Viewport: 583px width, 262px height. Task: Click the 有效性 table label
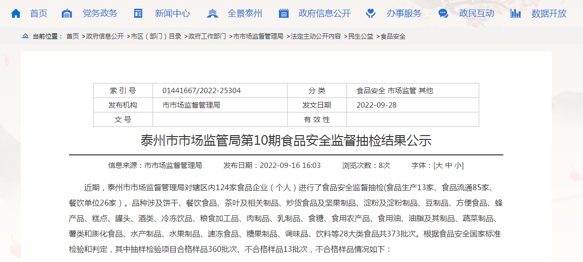tap(317, 120)
